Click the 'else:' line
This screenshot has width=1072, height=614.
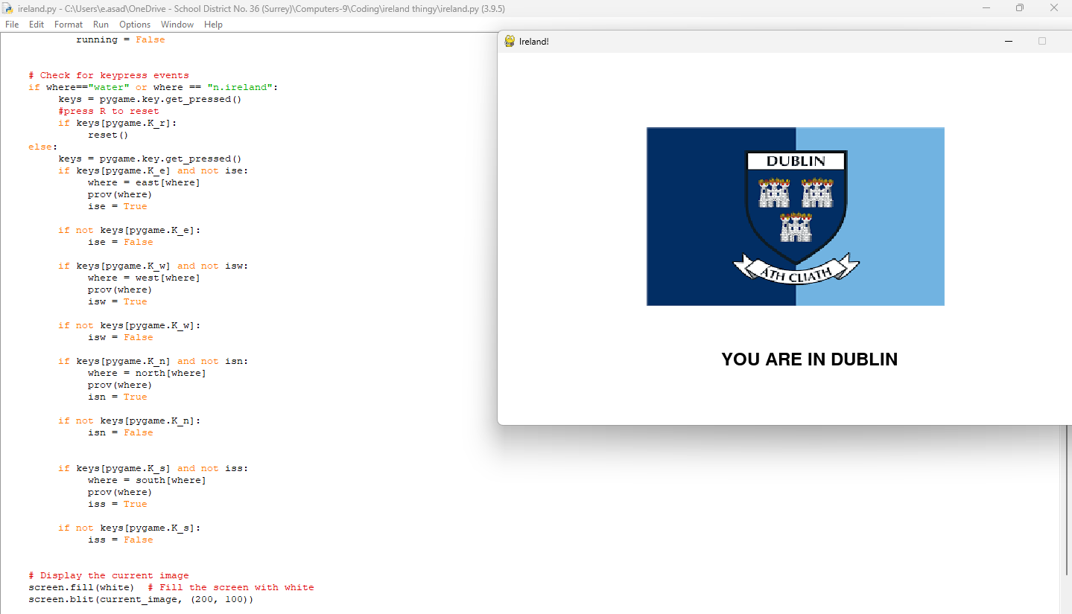43,147
